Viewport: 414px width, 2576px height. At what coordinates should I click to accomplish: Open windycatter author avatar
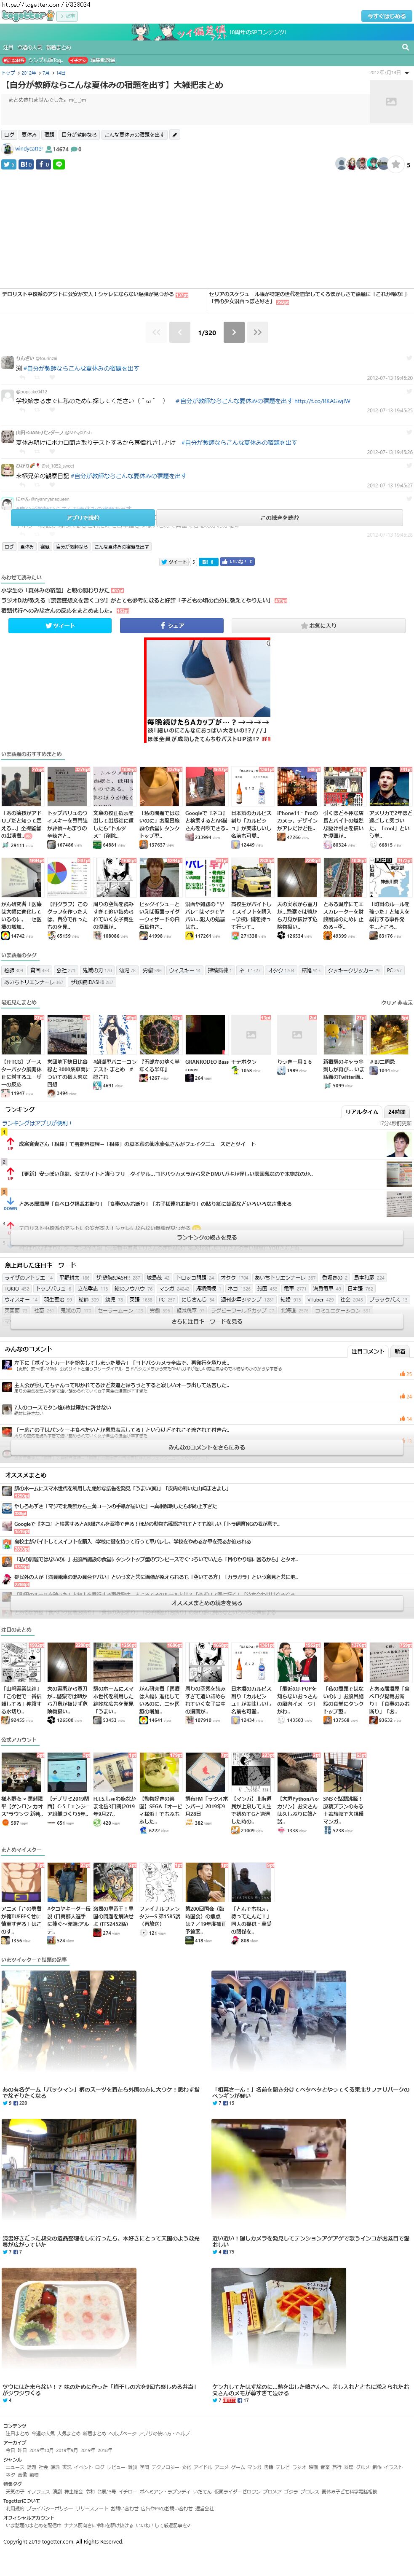pos(7,149)
